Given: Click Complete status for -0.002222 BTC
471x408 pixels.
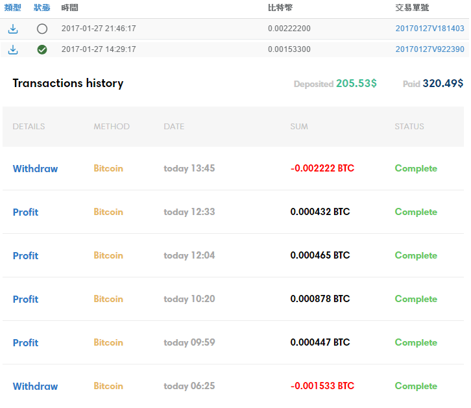Looking at the screenshot, I should 416,168.
